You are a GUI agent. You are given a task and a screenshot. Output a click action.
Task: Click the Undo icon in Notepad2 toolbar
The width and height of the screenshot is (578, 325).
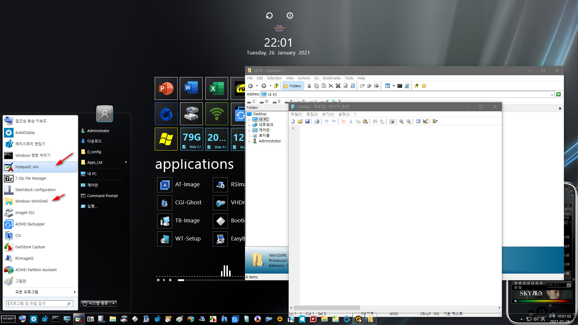(326, 121)
